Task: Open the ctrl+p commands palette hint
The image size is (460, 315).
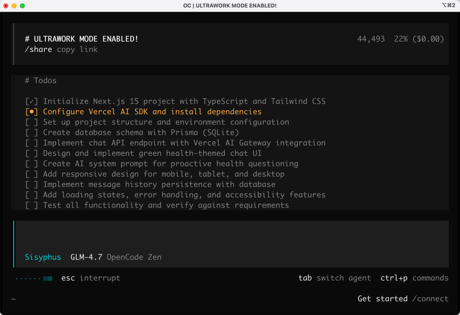Action: click(414, 278)
